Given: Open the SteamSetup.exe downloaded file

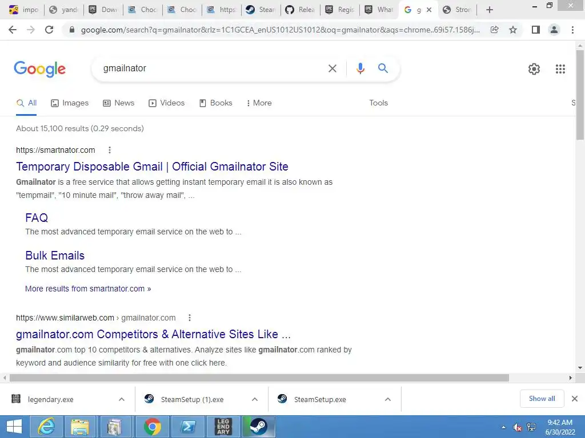Looking at the screenshot, I should coord(320,399).
